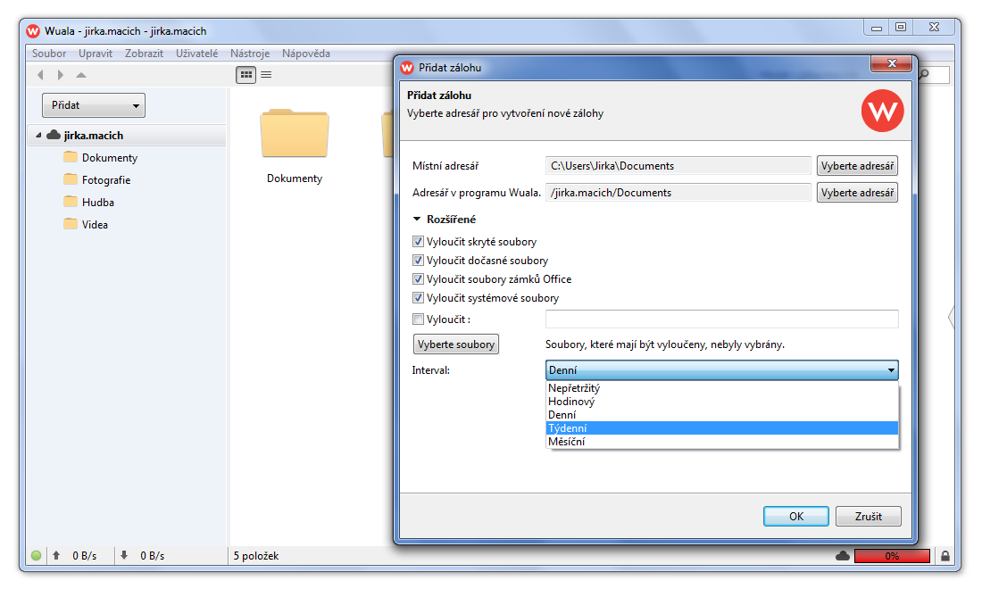
Task: Click the OK button
Action: [796, 517]
